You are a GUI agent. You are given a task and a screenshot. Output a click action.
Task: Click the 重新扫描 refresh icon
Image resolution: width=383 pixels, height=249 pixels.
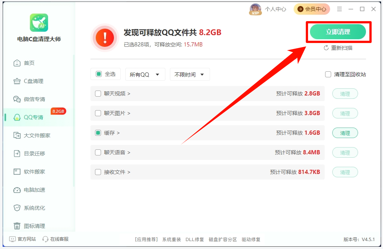pyautogui.click(x=326, y=48)
